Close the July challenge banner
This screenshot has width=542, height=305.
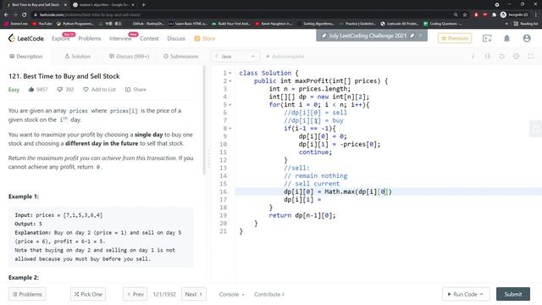coord(420,36)
